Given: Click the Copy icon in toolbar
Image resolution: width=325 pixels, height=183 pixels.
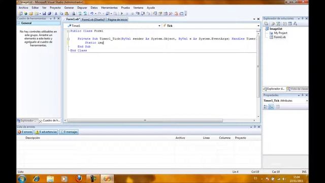Looking at the screenshot, I should (x=61, y=14).
